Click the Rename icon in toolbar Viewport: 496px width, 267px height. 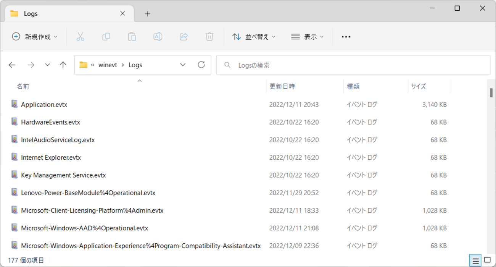click(x=158, y=37)
